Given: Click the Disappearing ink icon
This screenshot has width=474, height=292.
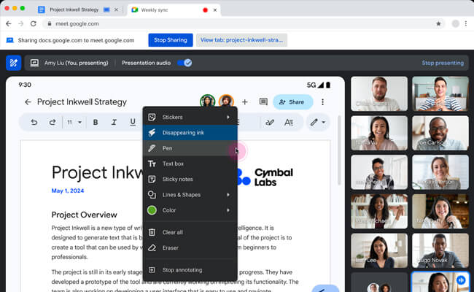Looking at the screenshot, I should pos(152,133).
